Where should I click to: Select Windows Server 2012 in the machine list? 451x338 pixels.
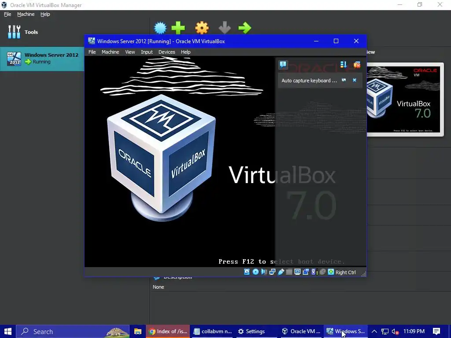click(42, 59)
